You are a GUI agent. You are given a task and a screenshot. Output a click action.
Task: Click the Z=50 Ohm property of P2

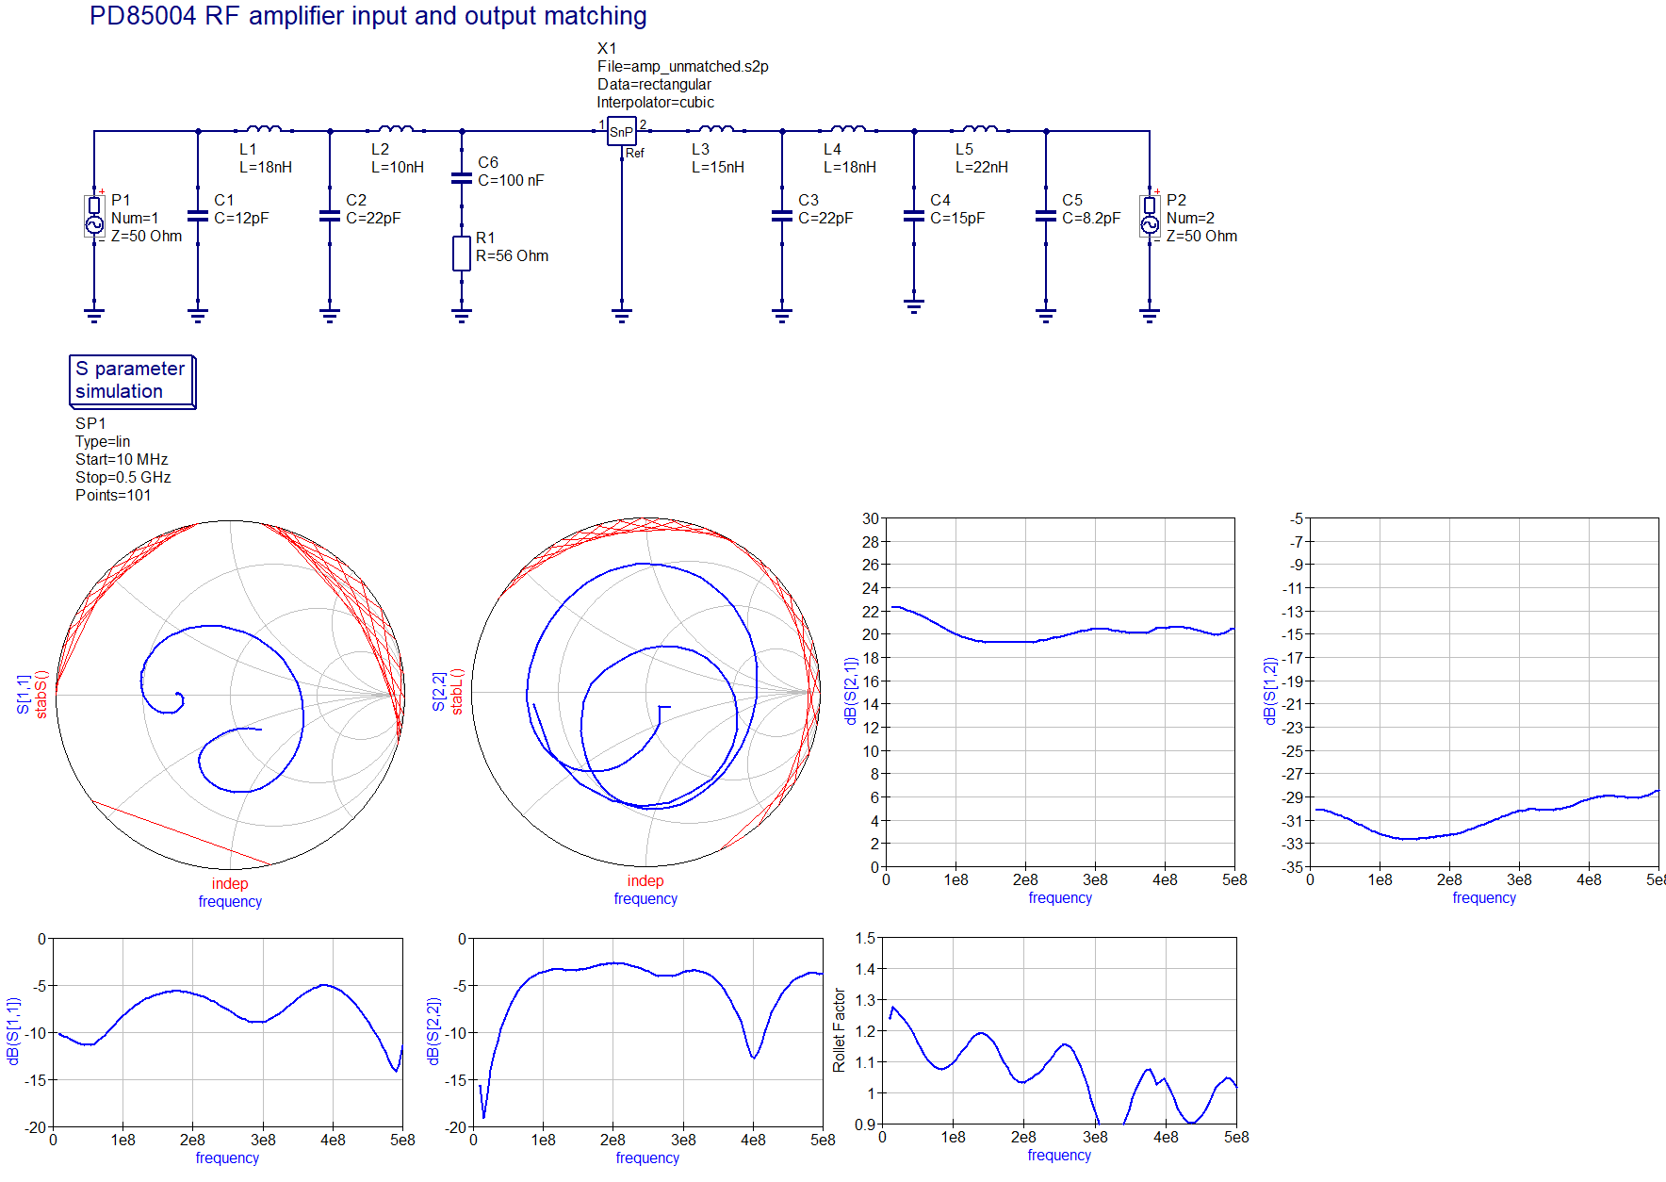pyautogui.click(x=1201, y=236)
